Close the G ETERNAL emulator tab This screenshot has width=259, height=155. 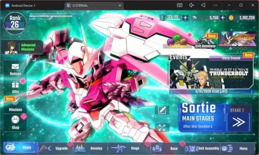click(x=120, y=6)
